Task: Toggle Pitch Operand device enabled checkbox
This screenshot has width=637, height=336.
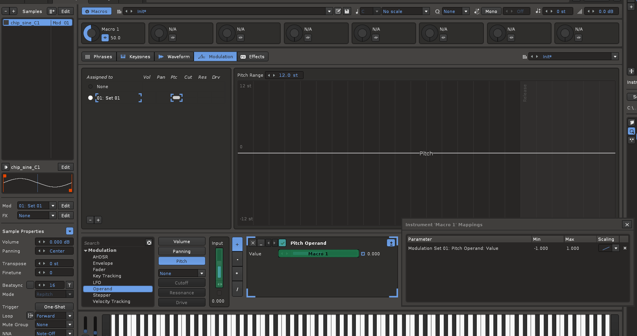Action: pos(282,243)
